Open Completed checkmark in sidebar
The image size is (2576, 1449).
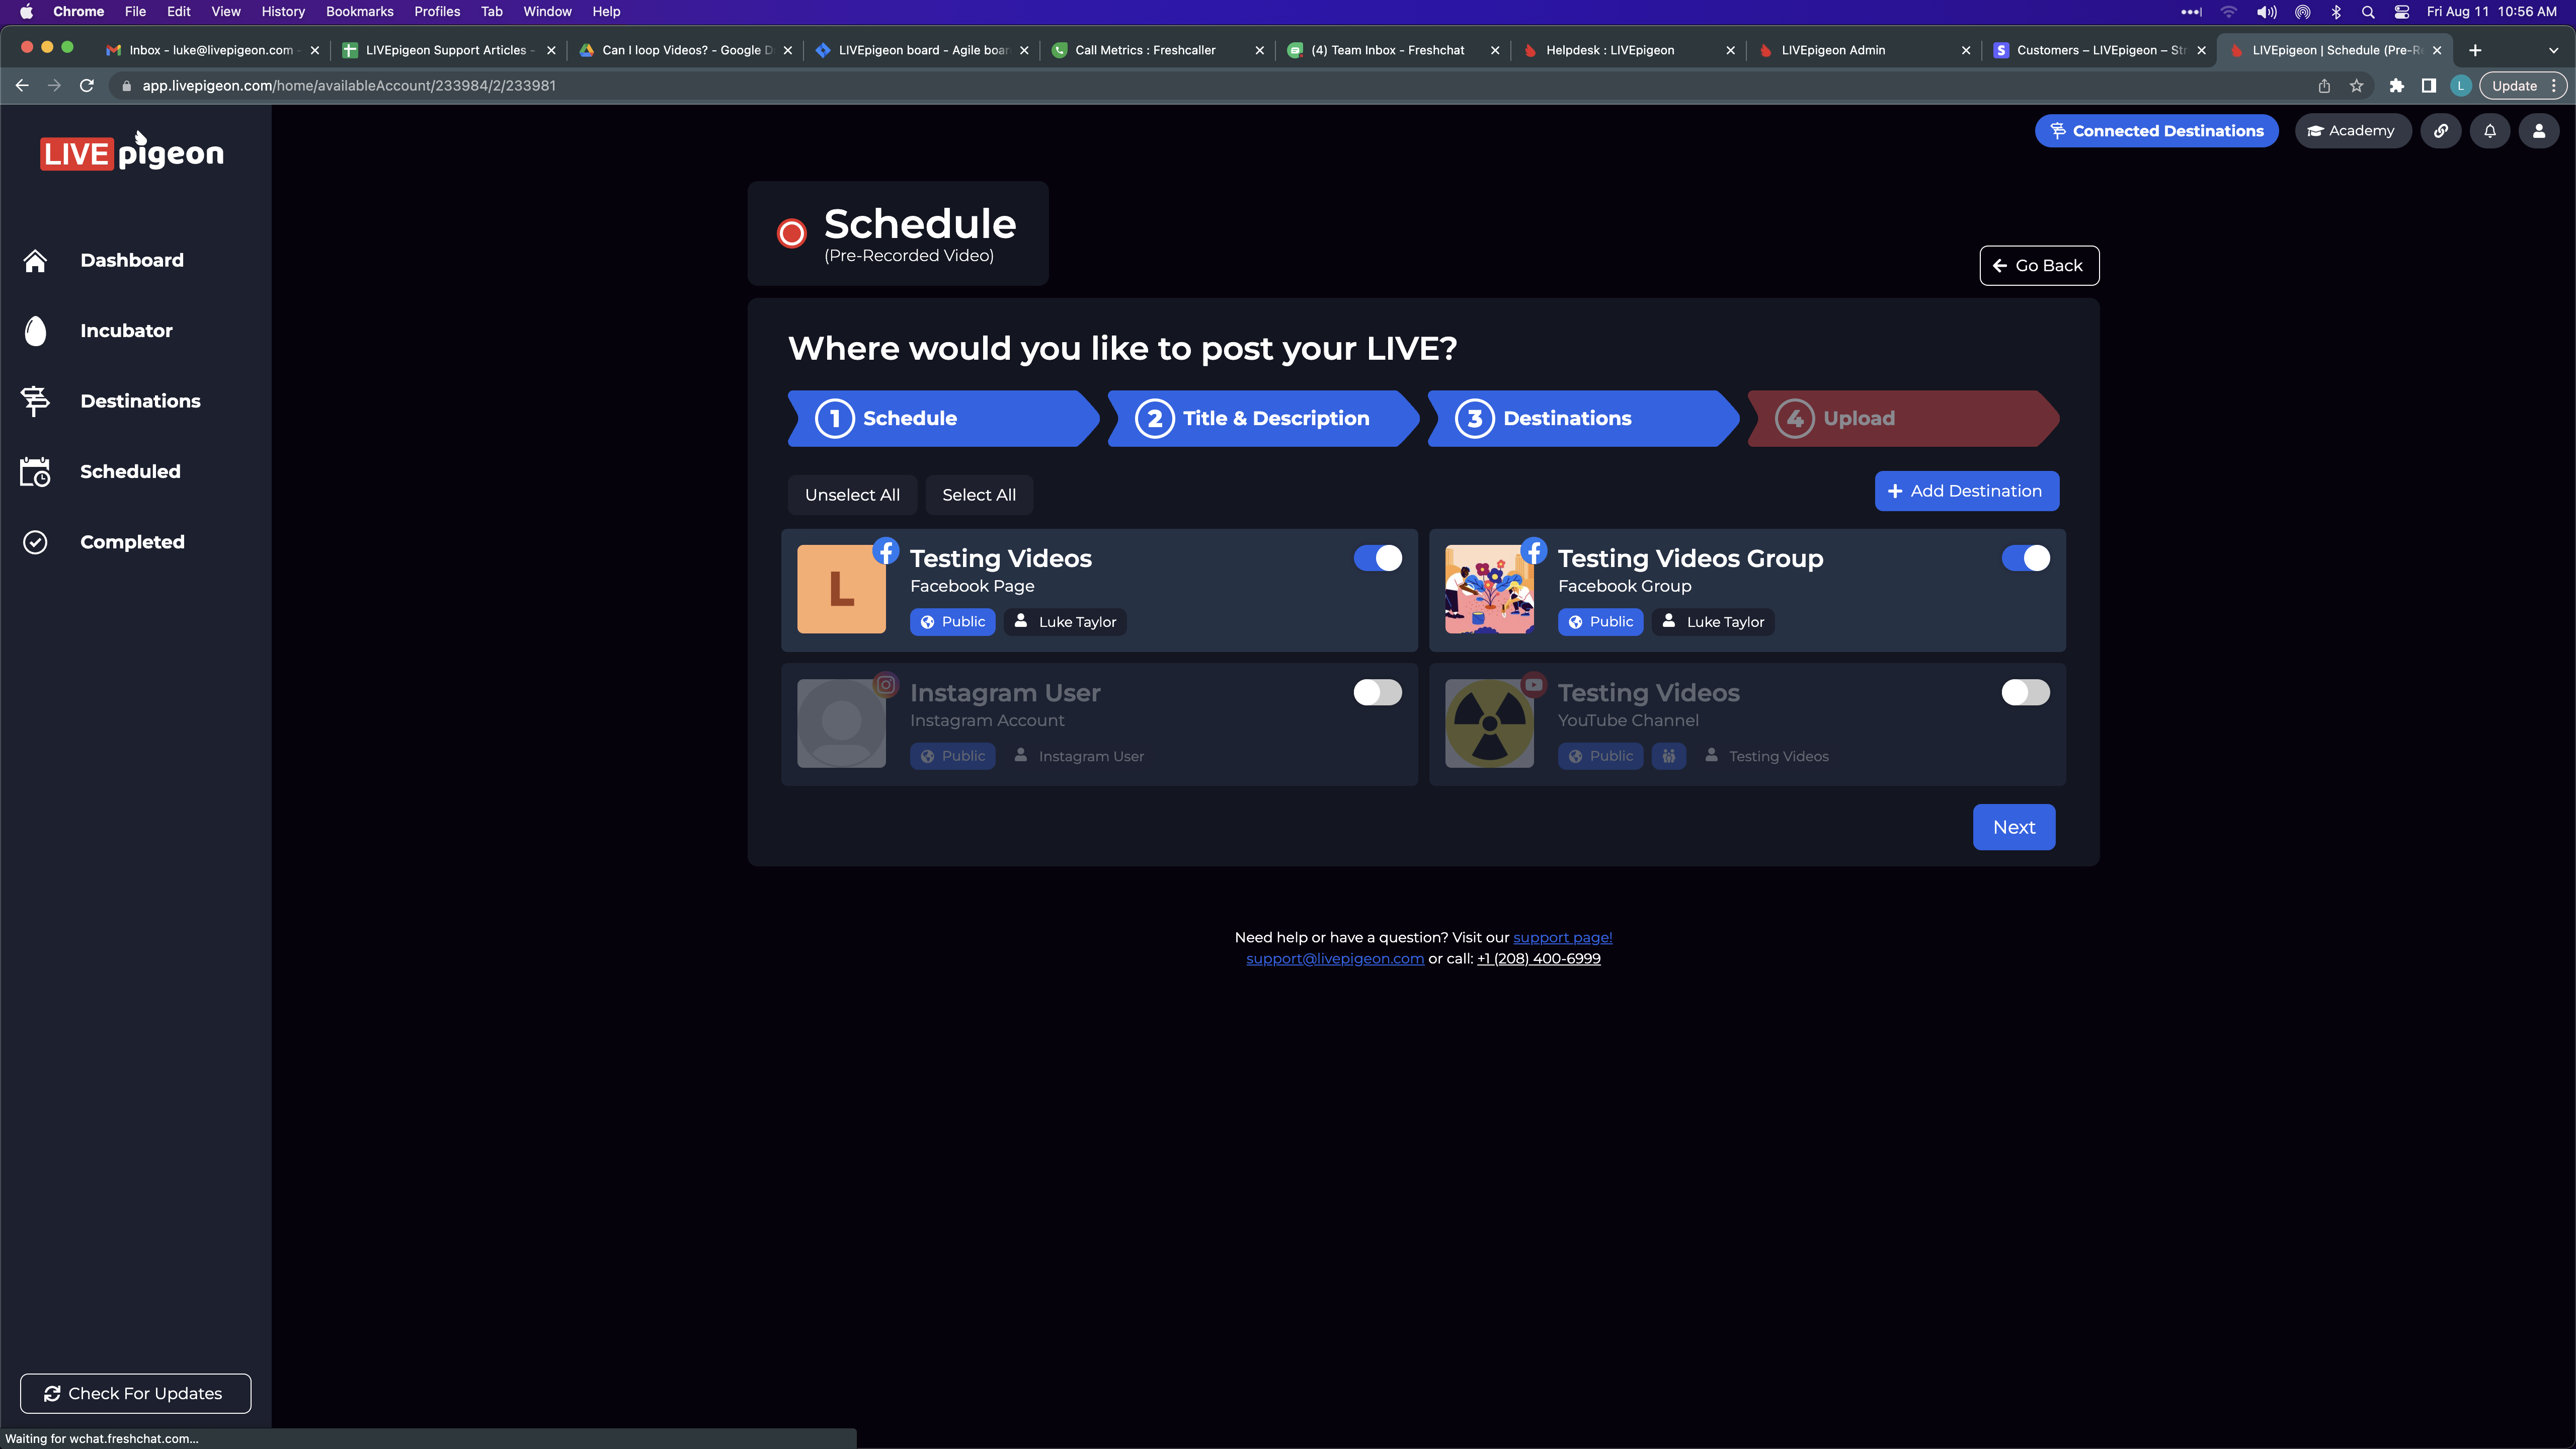click(35, 542)
